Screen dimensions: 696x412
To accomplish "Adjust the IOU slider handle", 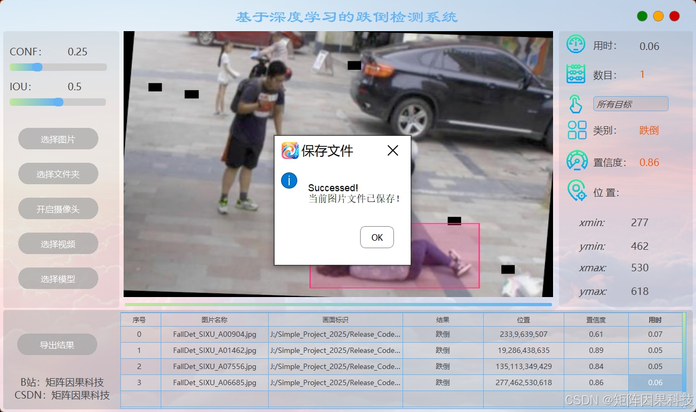I will tap(58, 102).
